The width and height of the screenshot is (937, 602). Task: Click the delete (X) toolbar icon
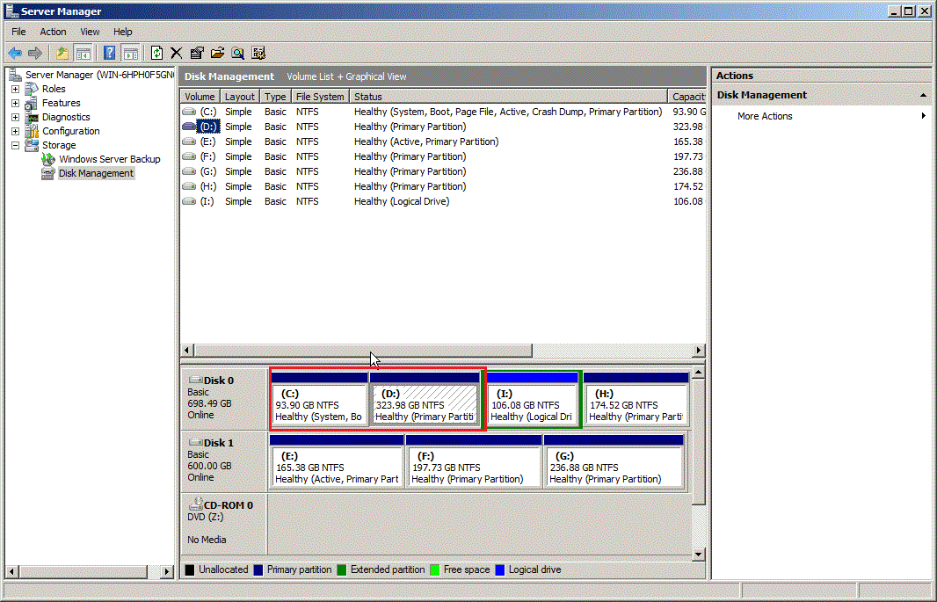click(176, 53)
